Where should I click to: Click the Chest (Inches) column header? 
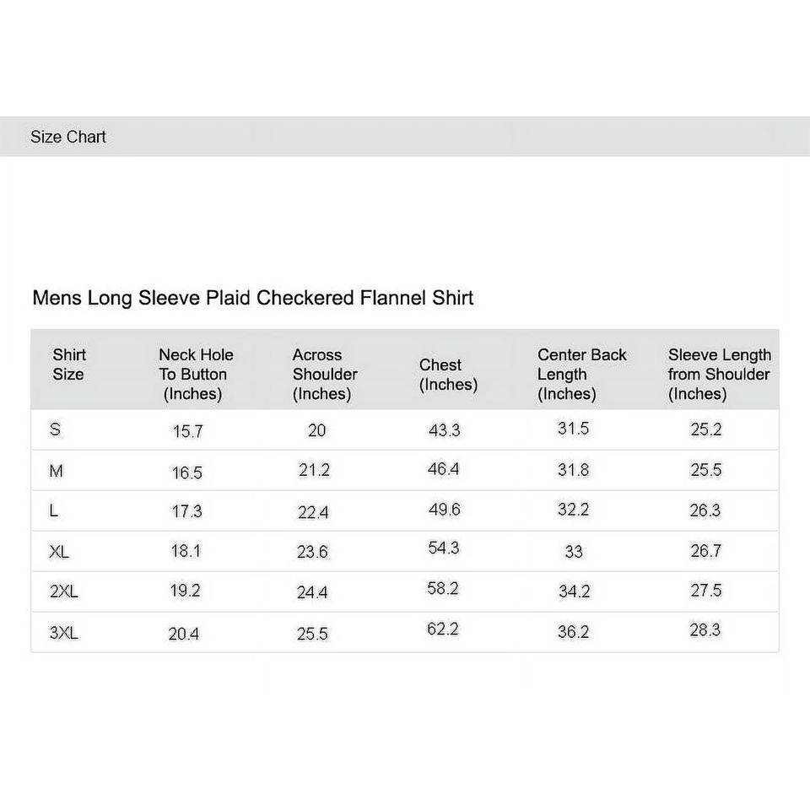click(448, 375)
